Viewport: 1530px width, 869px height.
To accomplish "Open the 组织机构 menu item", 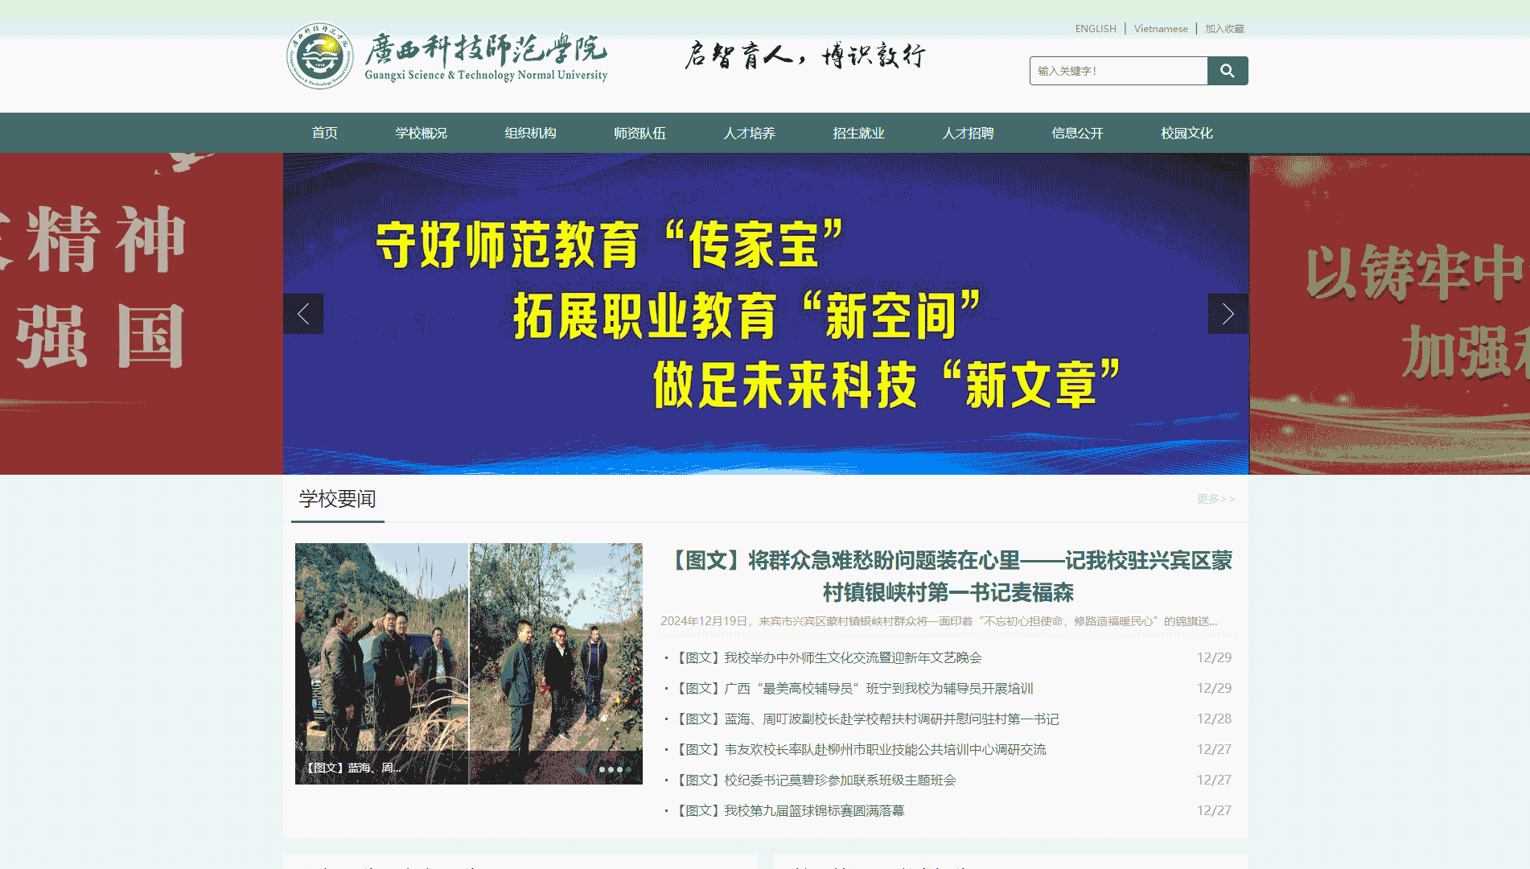I will point(531,133).
